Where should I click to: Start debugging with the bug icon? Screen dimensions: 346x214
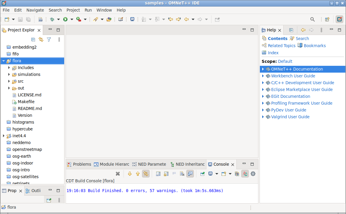click(x=52, y=19)
